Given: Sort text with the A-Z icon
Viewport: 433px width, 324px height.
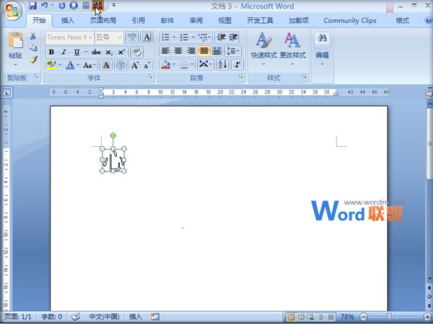Looking at the screenshot, I should click(222, 65).
